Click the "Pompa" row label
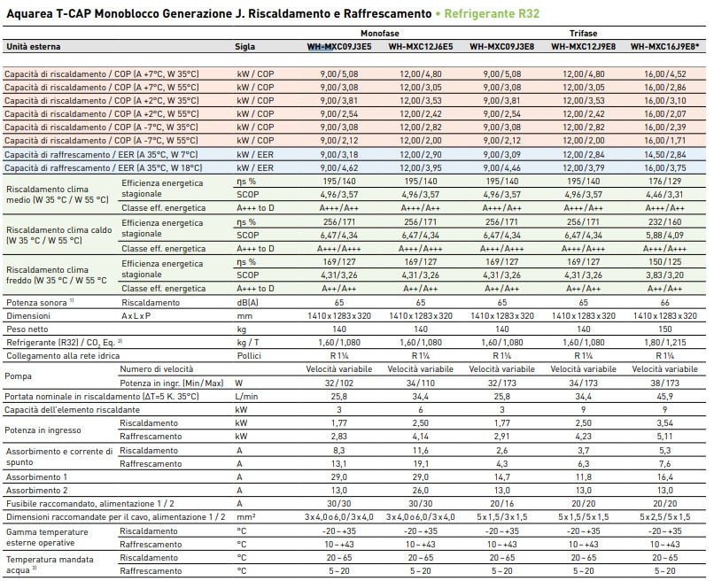This screenshot has width=714, height=581. (19, 376)
